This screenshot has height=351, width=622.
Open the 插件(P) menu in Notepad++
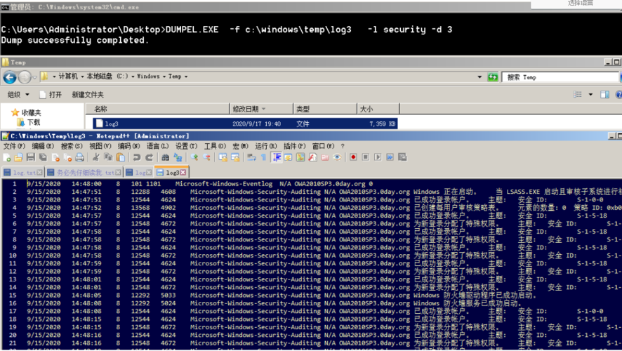tap(294, 146)
